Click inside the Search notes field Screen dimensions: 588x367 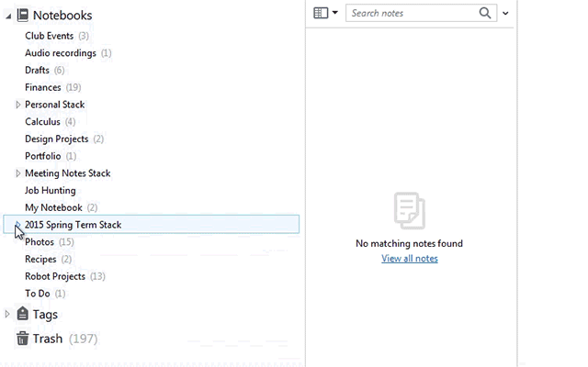[412, 13]
